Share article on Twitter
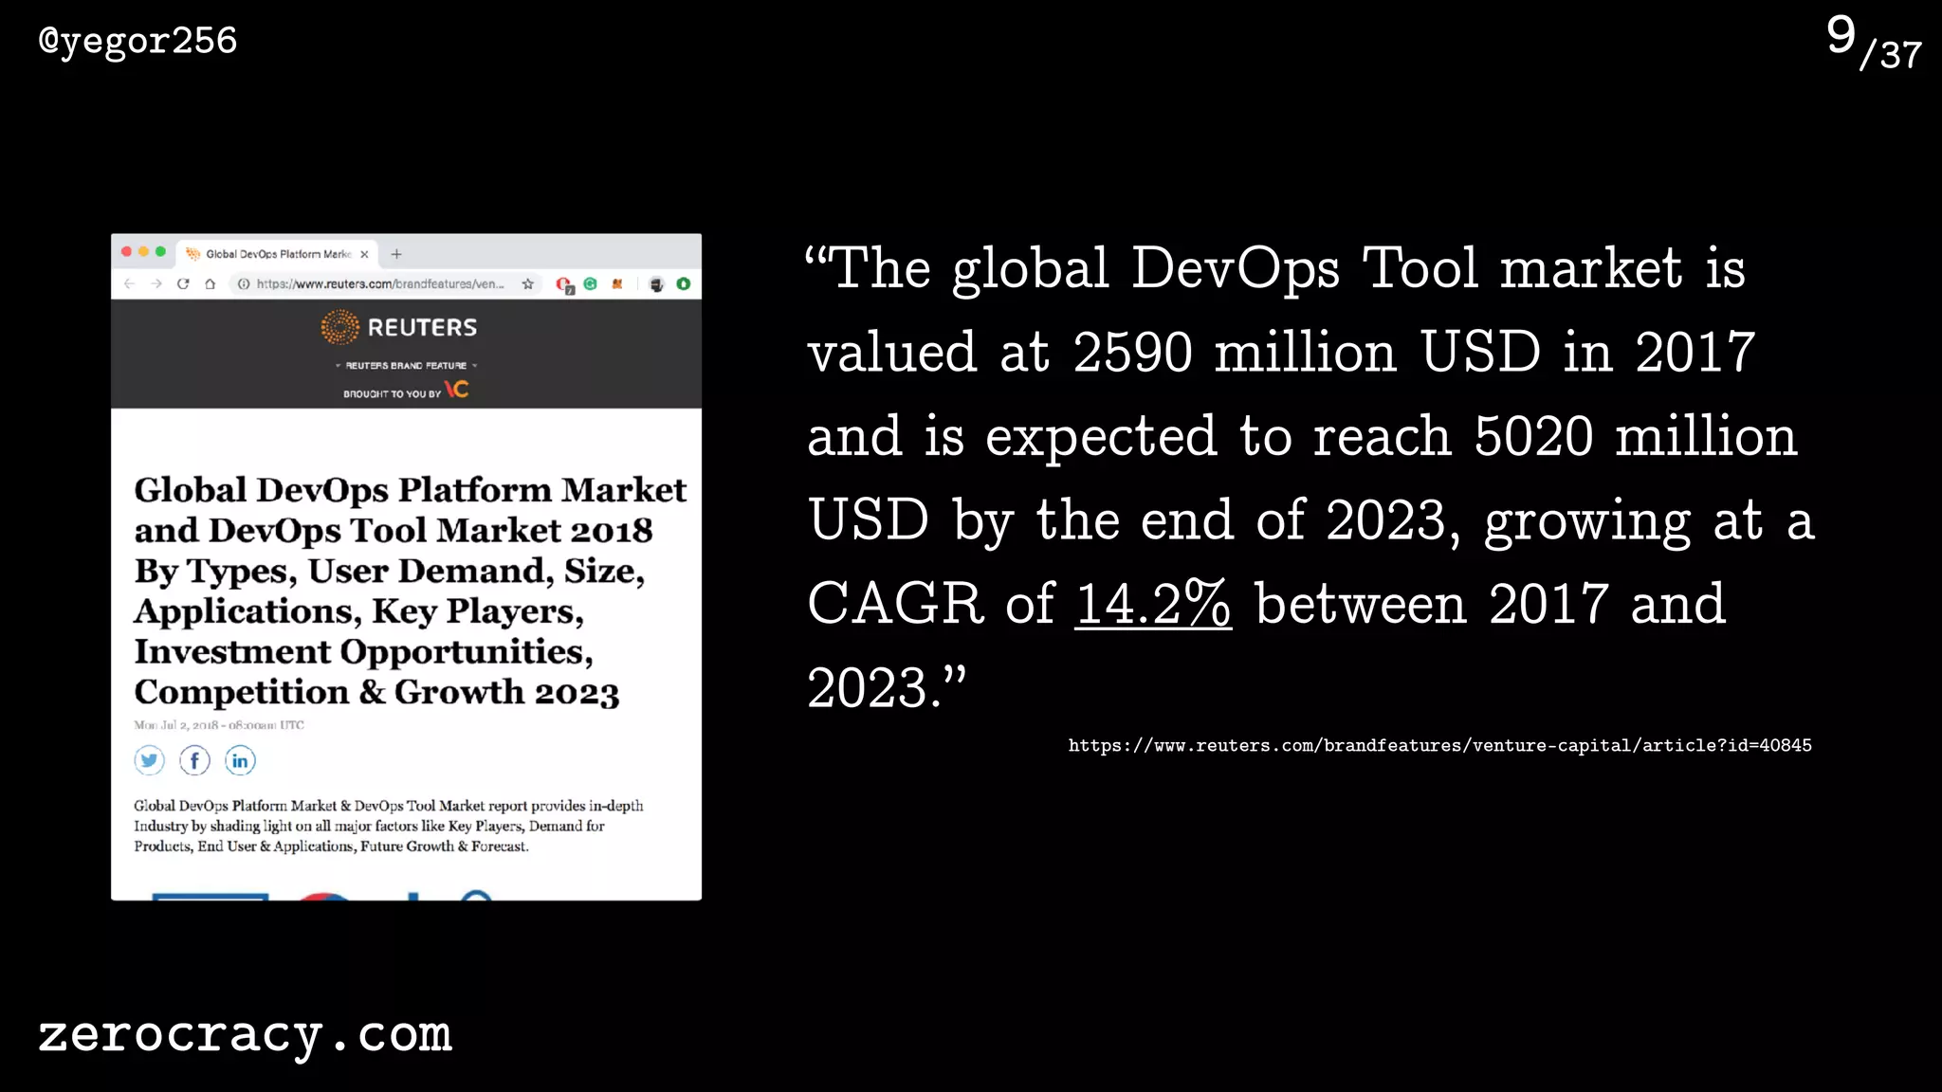Image resolution: width=1942 pixels, height=1092 pixels. tap(149, 760)
